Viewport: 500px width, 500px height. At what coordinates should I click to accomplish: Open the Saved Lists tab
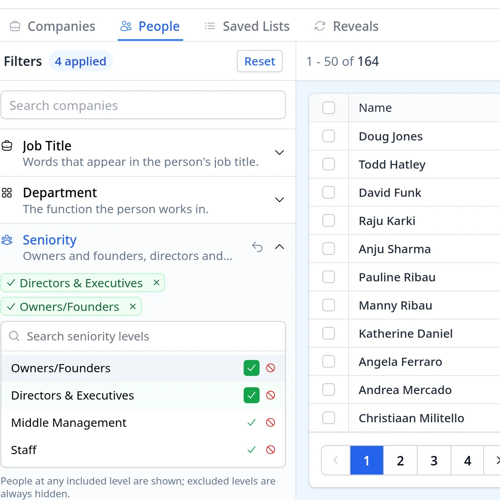(247, 26)
